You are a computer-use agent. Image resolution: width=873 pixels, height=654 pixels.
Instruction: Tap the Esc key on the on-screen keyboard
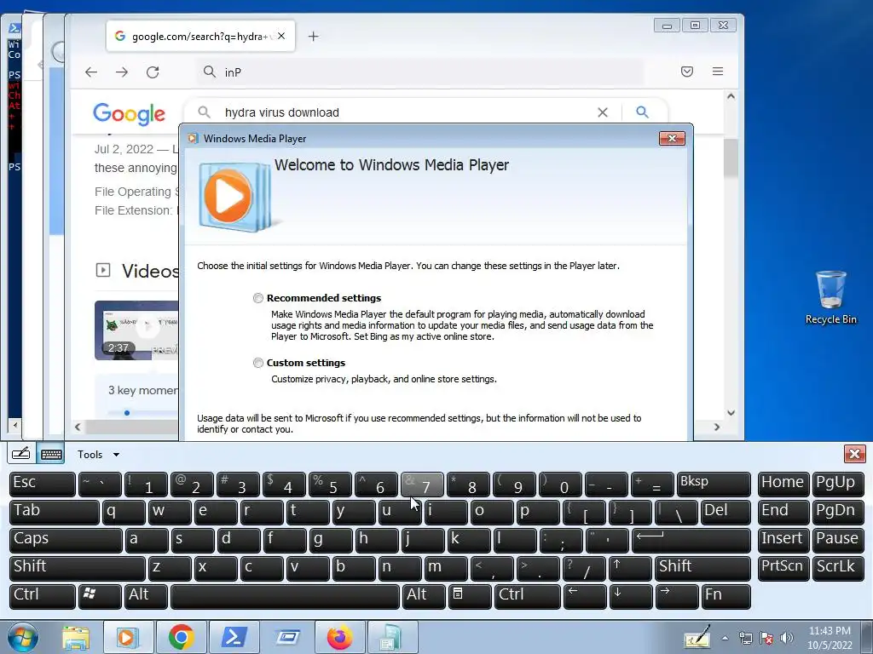coord(43,484)
